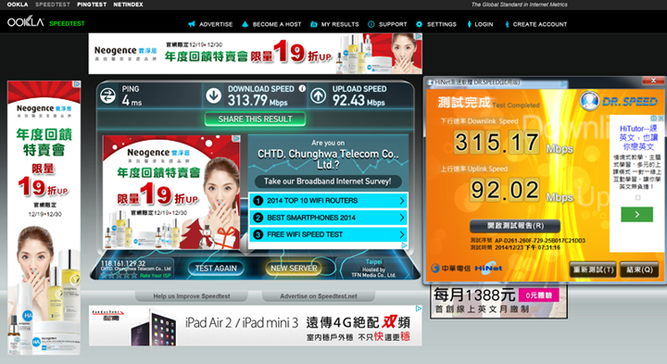This screenshot has height=364, width=667.
Task: Open HiTutor ad headline link
Action: coord(638,137)
